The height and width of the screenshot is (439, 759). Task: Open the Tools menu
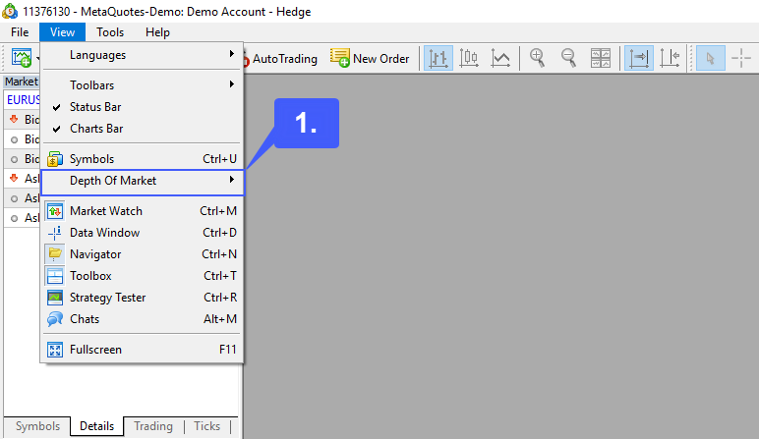click(110, 32)
